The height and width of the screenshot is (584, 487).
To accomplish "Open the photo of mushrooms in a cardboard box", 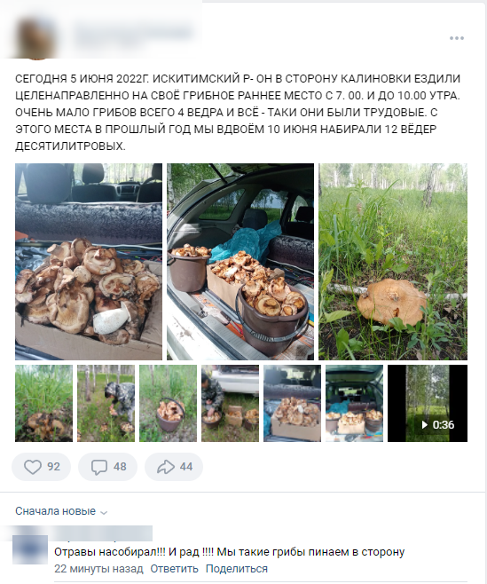I will pyautogui.click(x=89, y=262).
